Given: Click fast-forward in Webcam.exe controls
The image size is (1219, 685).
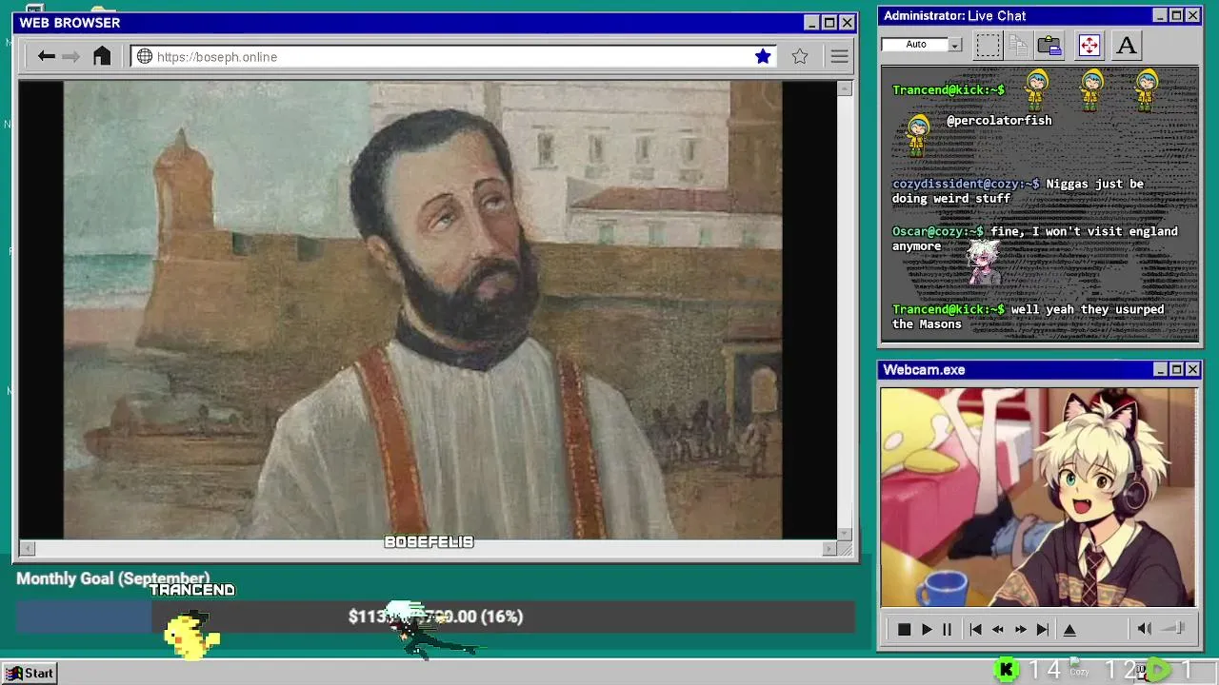Looking at the screenshot, I should click(1021, 629).
